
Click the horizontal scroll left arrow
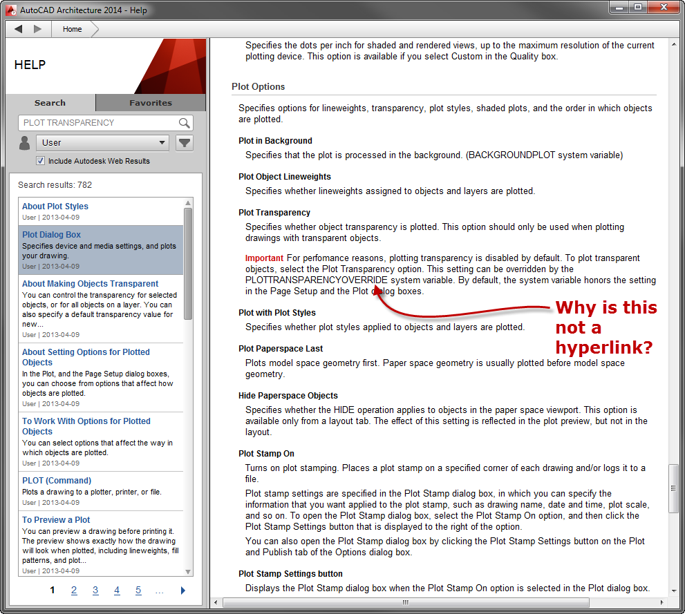[x=216, y=602]
